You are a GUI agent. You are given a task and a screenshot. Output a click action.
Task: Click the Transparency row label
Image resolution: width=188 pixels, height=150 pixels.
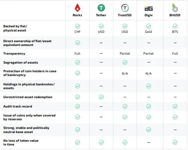pyautogui.click(x=14, y=54)
